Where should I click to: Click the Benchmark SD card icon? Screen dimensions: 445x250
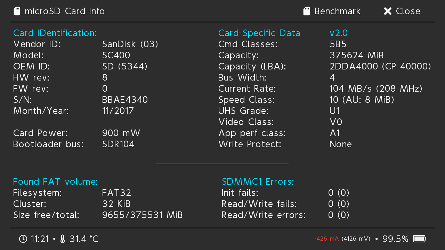tap(306, 11)
